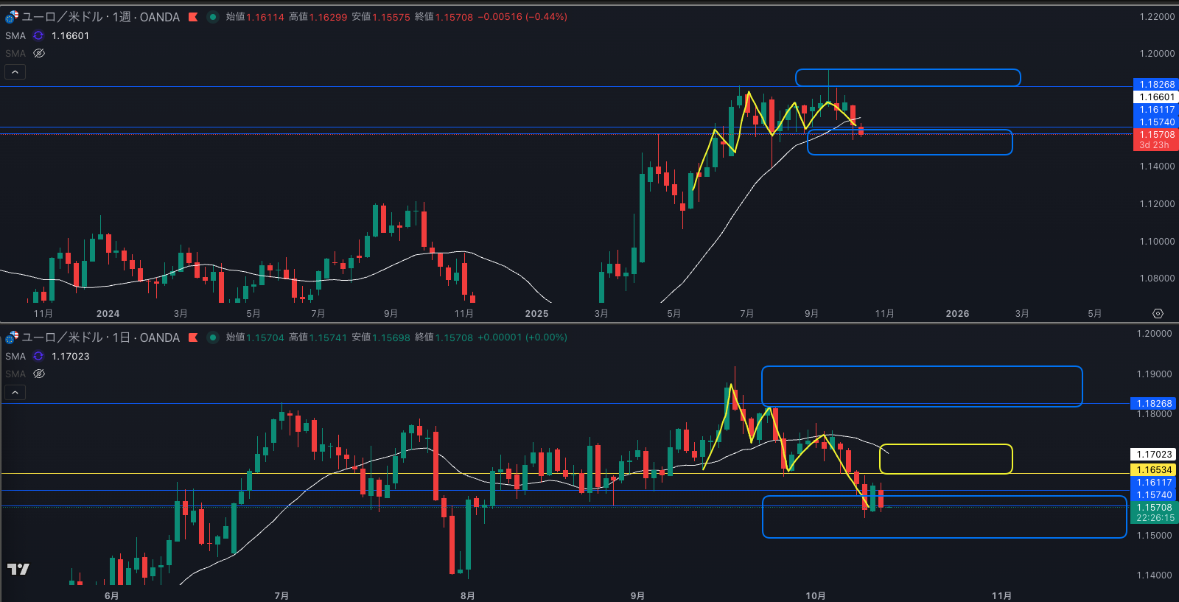Click weekly high value 高値1.16299
Viewport: 1179px width, 602px height.
click(x=318, y=17)
